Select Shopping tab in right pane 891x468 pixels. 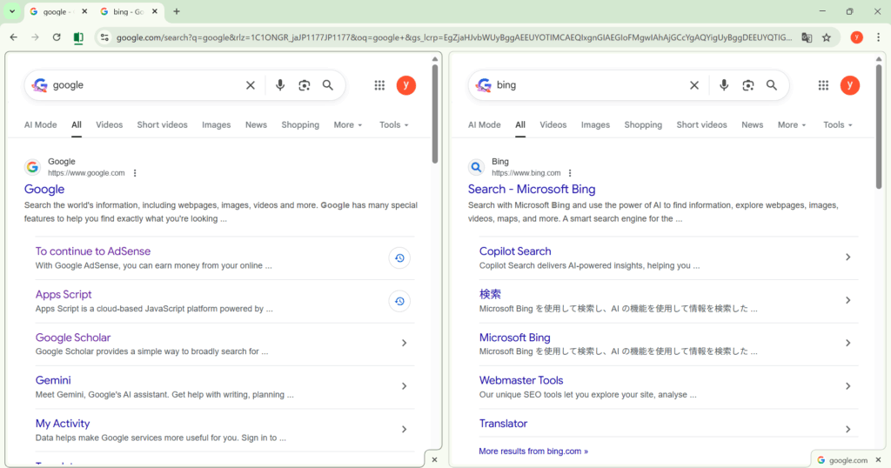click(x=643, y=125)
